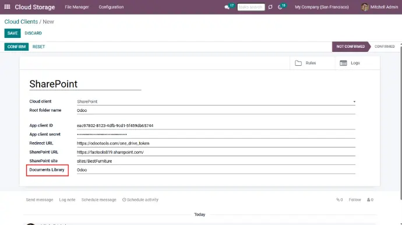This screenshot has width=402, height=225.
Task: Click Schedule message in the chatter
Action: (98, 199)
